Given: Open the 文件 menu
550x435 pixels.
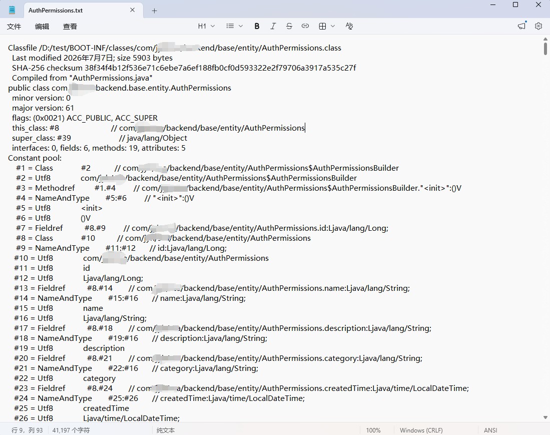Looking at the screenshot, I should [x=14, y=27].
